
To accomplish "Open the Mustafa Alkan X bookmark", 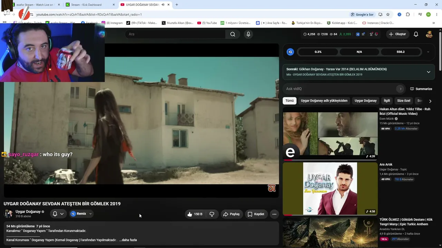I will point(177,23).
